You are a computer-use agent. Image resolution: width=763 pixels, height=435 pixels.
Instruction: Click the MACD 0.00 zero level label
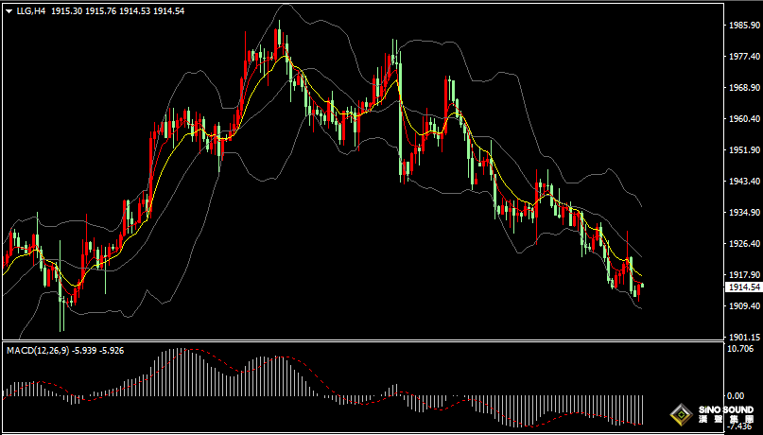point(736,395)
